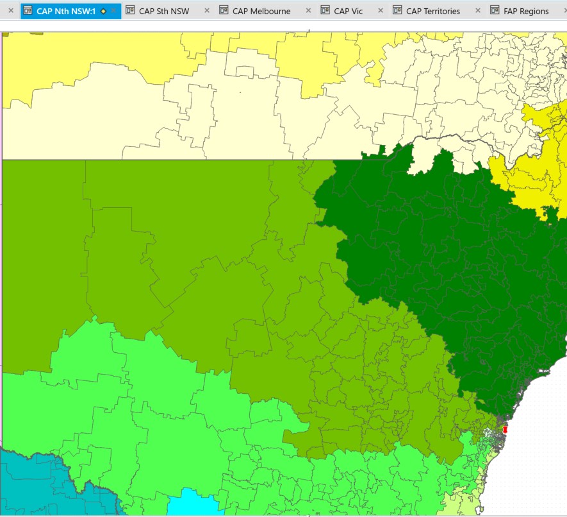The image size is (567, 517).
Task: Close the tab left of CAP Nth NSW:1
Action: [11, 11]
